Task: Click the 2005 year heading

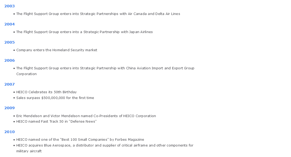Action: [x=9, y=42]
